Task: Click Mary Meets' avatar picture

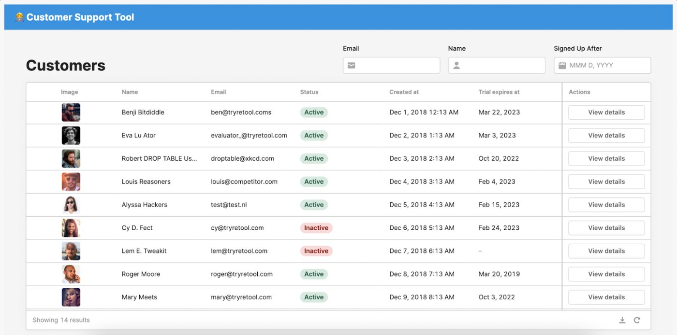Action: coord(71,297)
